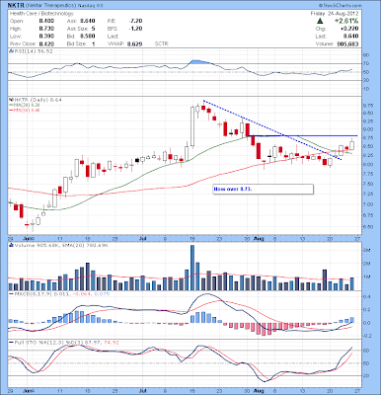Click the NKTR (Daily) candlestick legend icon
Screen dimensions: 381x395
(10, 100)
